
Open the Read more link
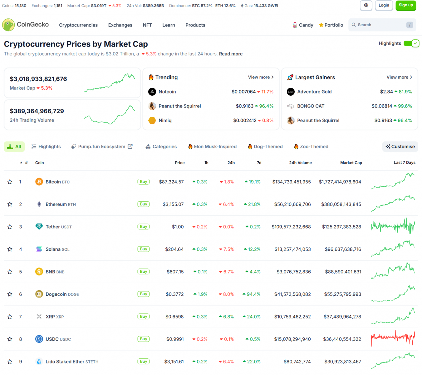click(x=231, y=54)
